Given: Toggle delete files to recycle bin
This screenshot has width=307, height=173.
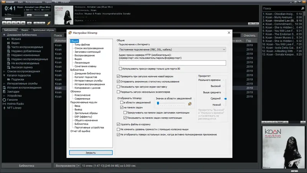Looking at the screenshot, I should point(118,124).
